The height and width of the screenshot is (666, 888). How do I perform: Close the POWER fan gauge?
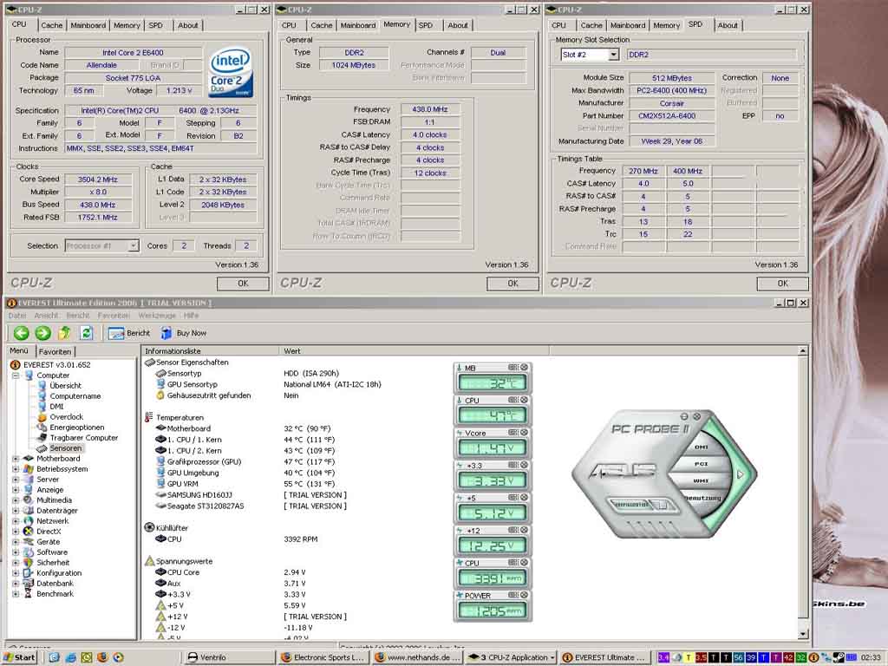(x=525, y=595)
